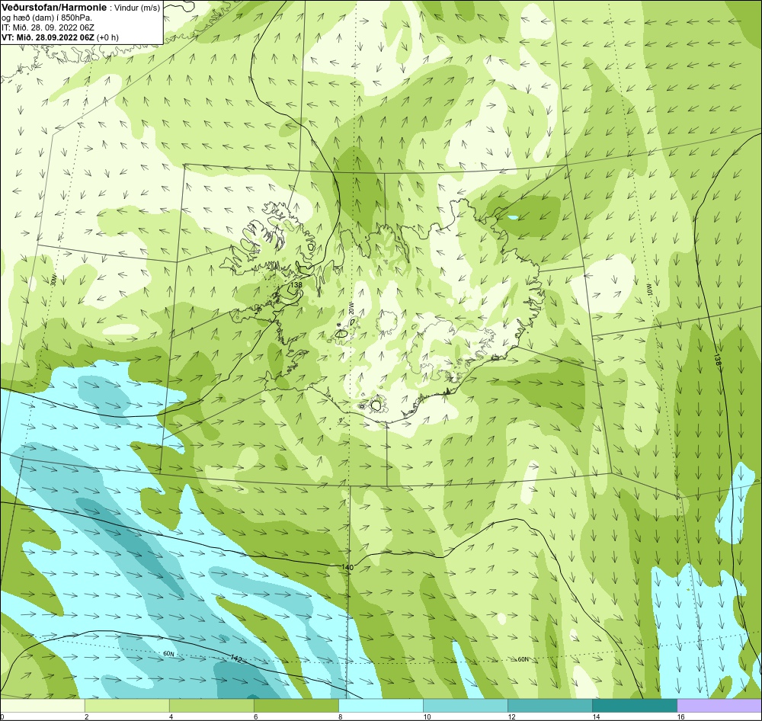The height and width of the screenshot is (721, 762).
Task: Click the 4–6 m/s green legend swatch
Action: pyautogui.click(x=211, y=706)
